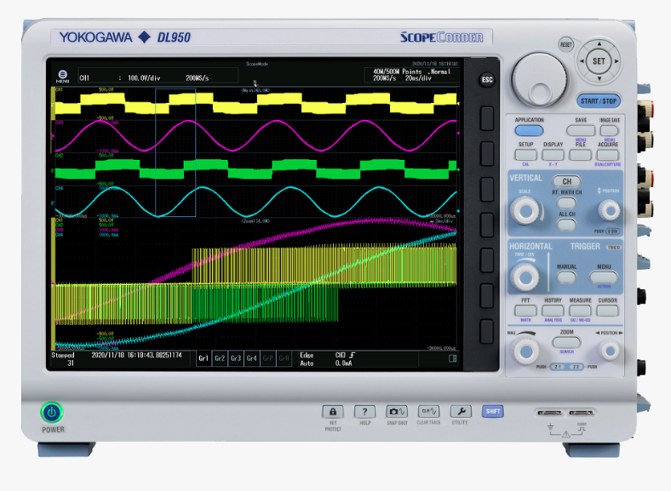Select the Gr4 display group tab
This screenshot has height=491, width=671.
252,359
